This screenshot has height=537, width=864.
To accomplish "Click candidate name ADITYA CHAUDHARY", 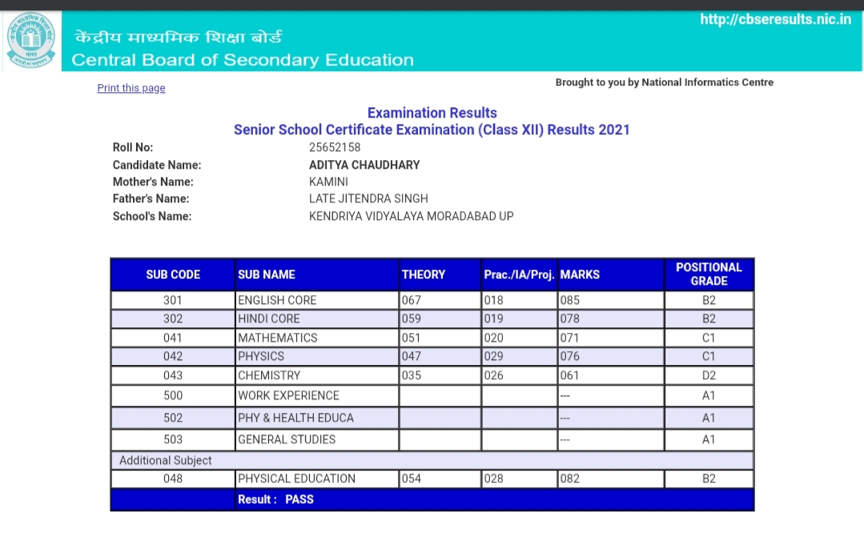I will click(x=364, y=165).
